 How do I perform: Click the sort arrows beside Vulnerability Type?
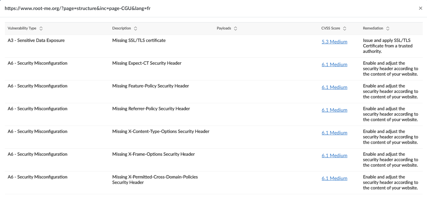(x=41, y=28)
